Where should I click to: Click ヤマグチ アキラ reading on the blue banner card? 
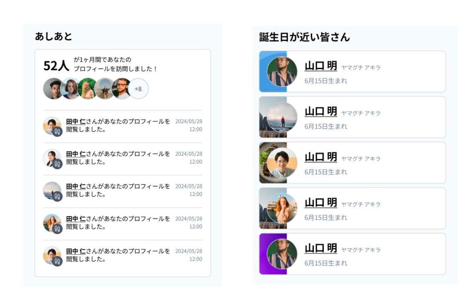coord(361,68)
